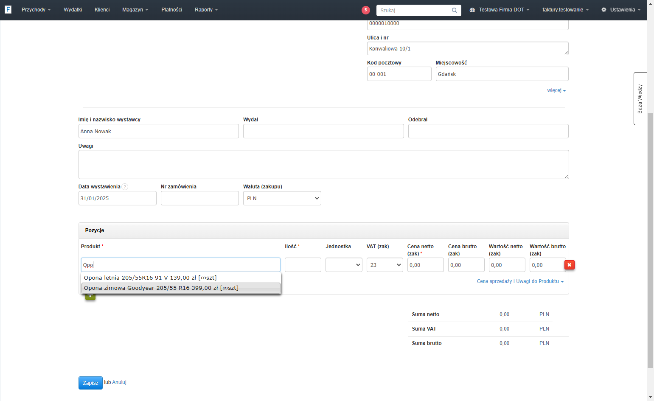Image resolution: width=654 pixels, height=401 pixels.
Task: Click the Data wystawienia date field
Action: 118,198
